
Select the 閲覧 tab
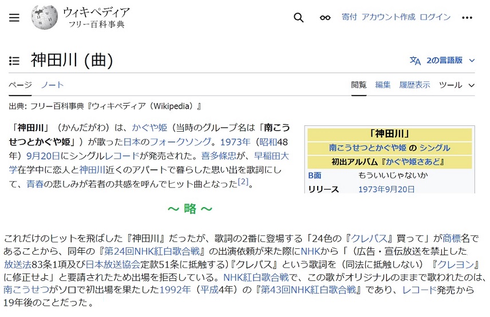pos(358,85)
